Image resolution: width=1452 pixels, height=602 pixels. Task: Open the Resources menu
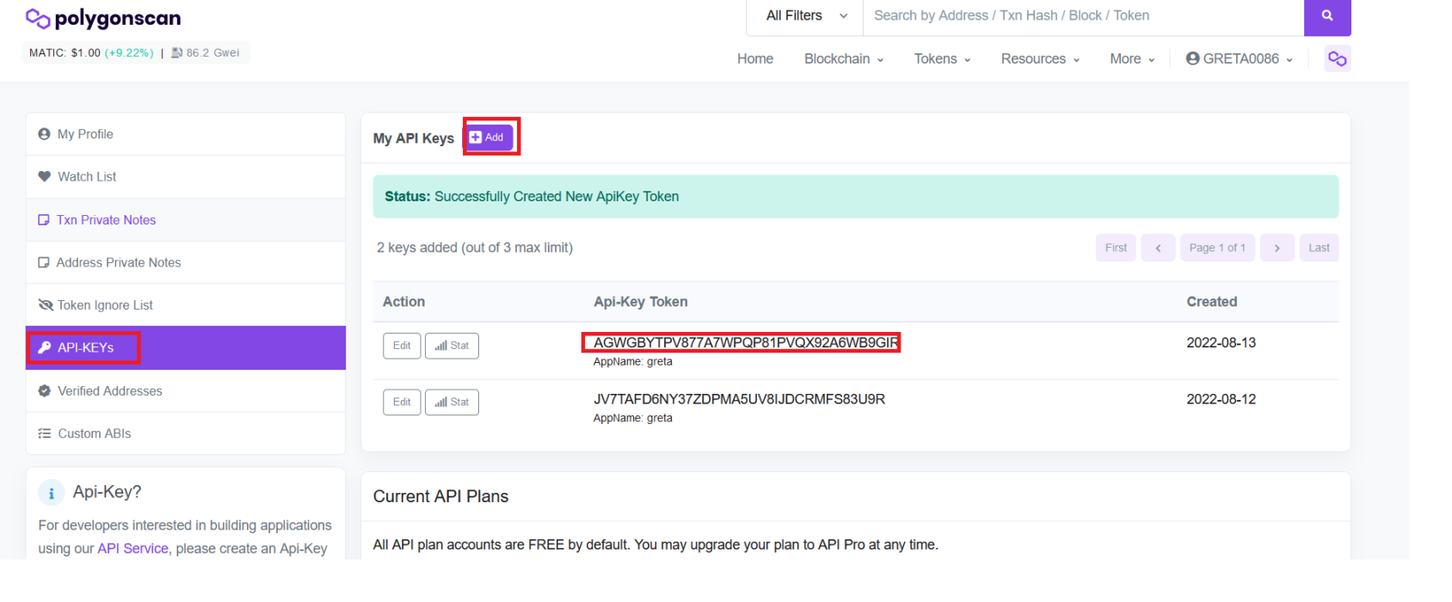(1039, 58)
